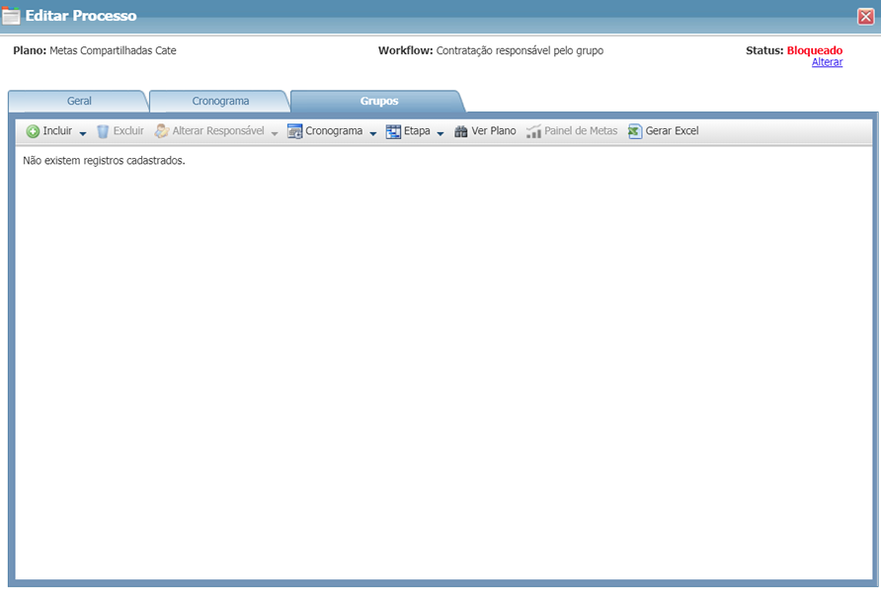Select the Grupos tab
Viewport: 881px width, 604px height.
pos(378,101)
